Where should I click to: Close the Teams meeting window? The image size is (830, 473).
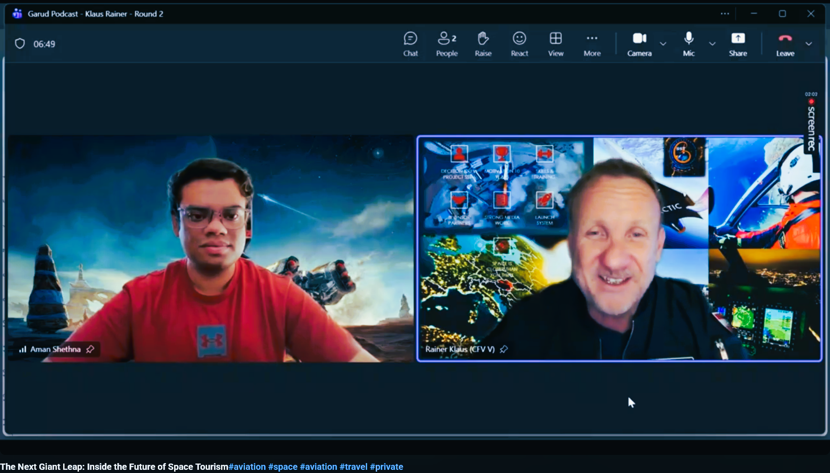pos(811,14)
